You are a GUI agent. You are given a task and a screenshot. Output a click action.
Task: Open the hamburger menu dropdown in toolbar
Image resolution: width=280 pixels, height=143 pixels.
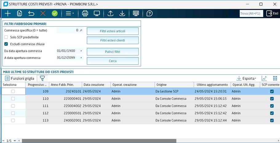coord(69,14)
